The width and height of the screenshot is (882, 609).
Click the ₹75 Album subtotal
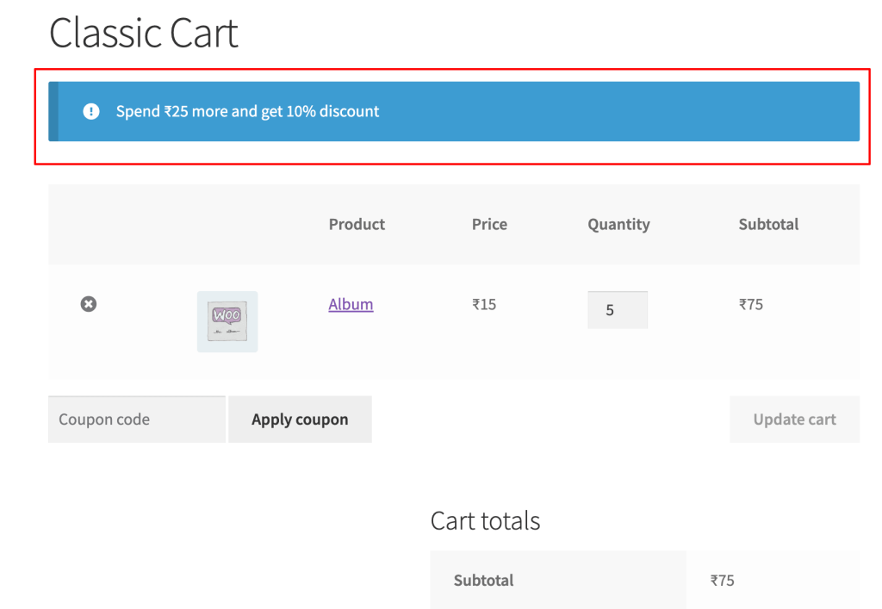[750, 304]
